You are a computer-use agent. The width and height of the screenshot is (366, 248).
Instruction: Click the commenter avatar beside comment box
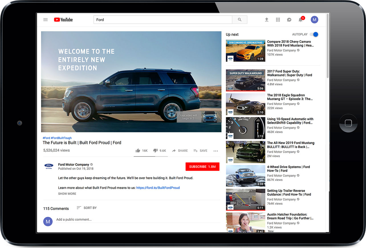click(x=48, y=221)
